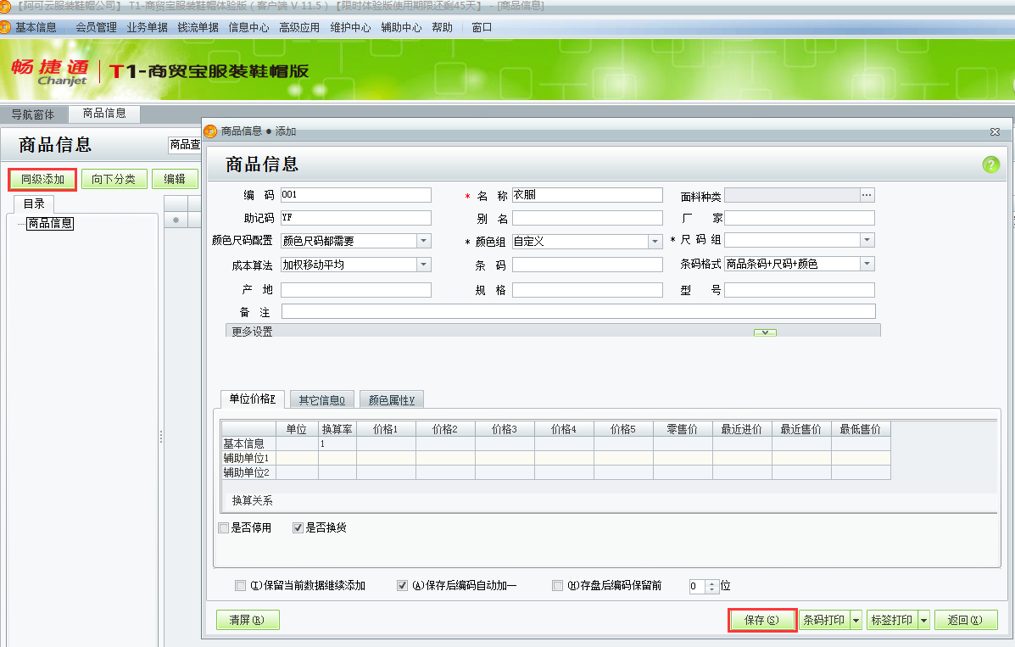Select the 目录 tab in left panel
Screen dimensions: 1015x647
click(34, 204)
